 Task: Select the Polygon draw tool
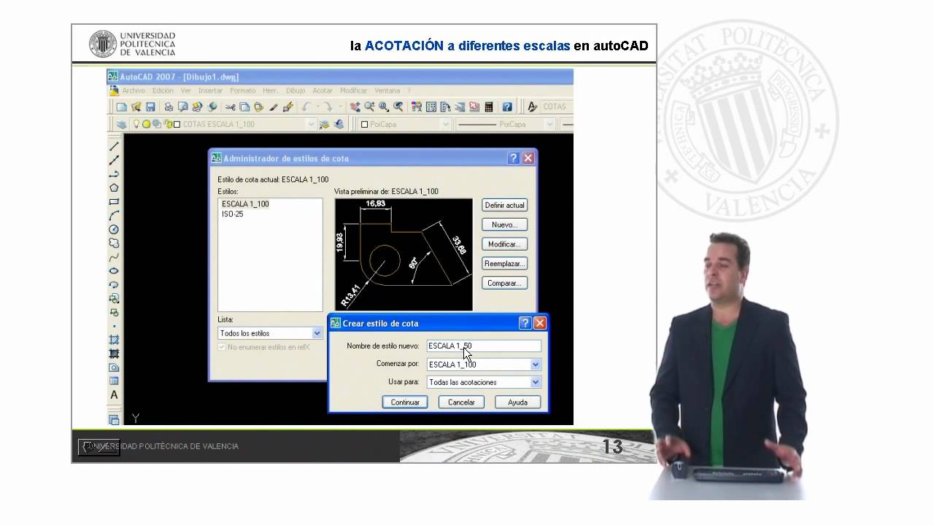click(114, 187)
